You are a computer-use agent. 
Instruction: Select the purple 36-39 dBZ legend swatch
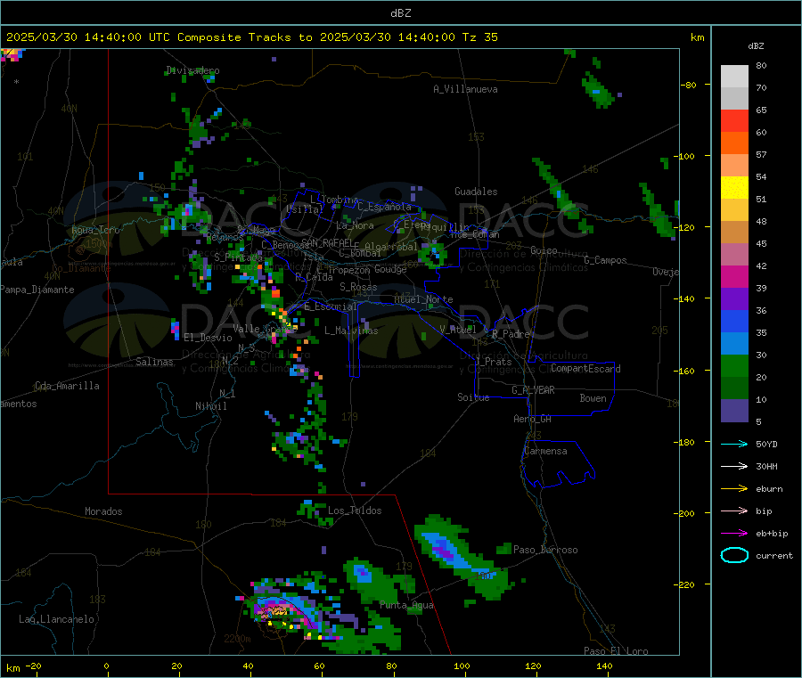(734, 299)
